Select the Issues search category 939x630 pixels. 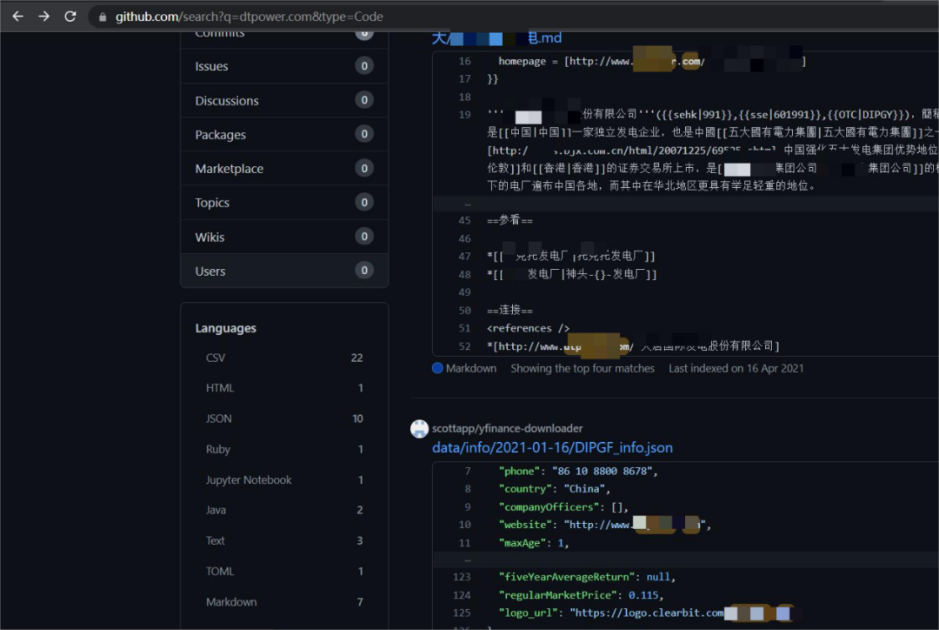[x=284, y=66]
